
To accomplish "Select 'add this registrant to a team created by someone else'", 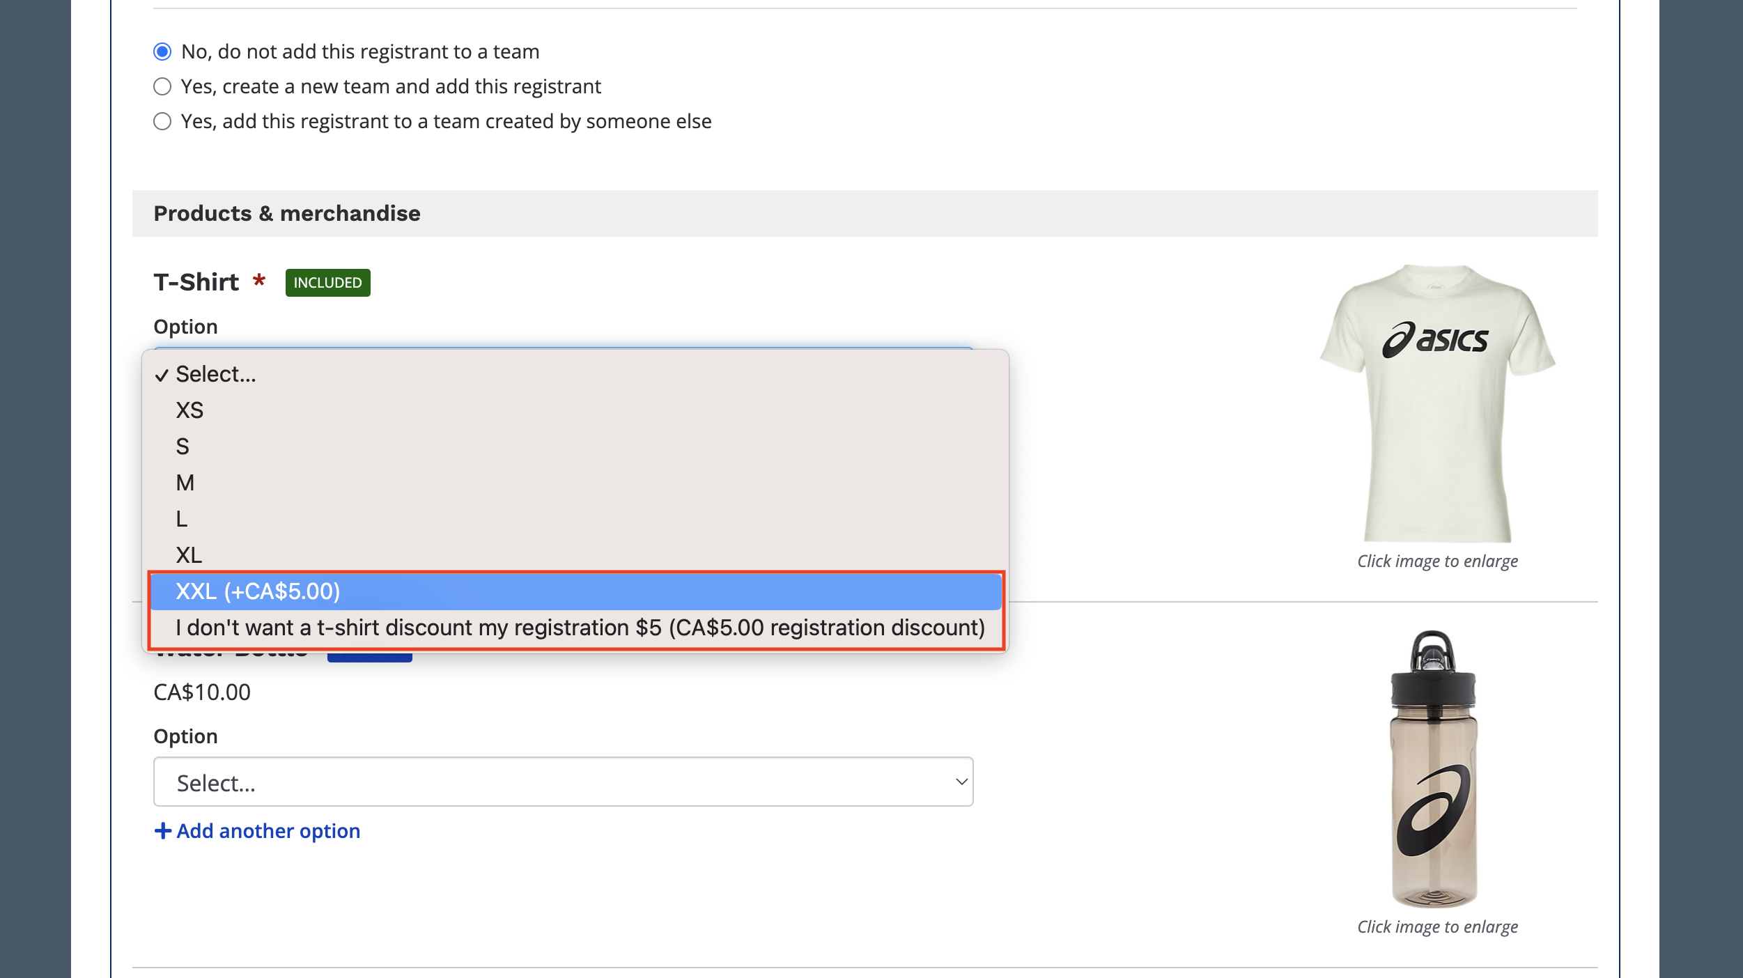I will click(162, 121).
